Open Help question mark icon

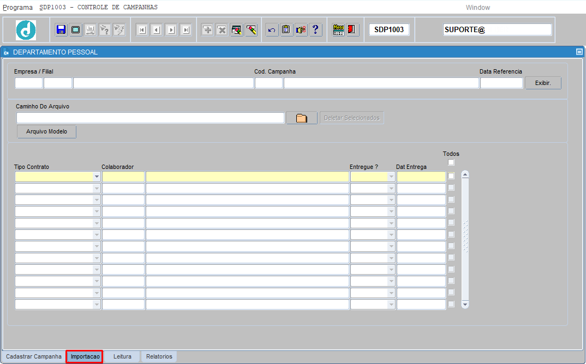tap(315, 29)
